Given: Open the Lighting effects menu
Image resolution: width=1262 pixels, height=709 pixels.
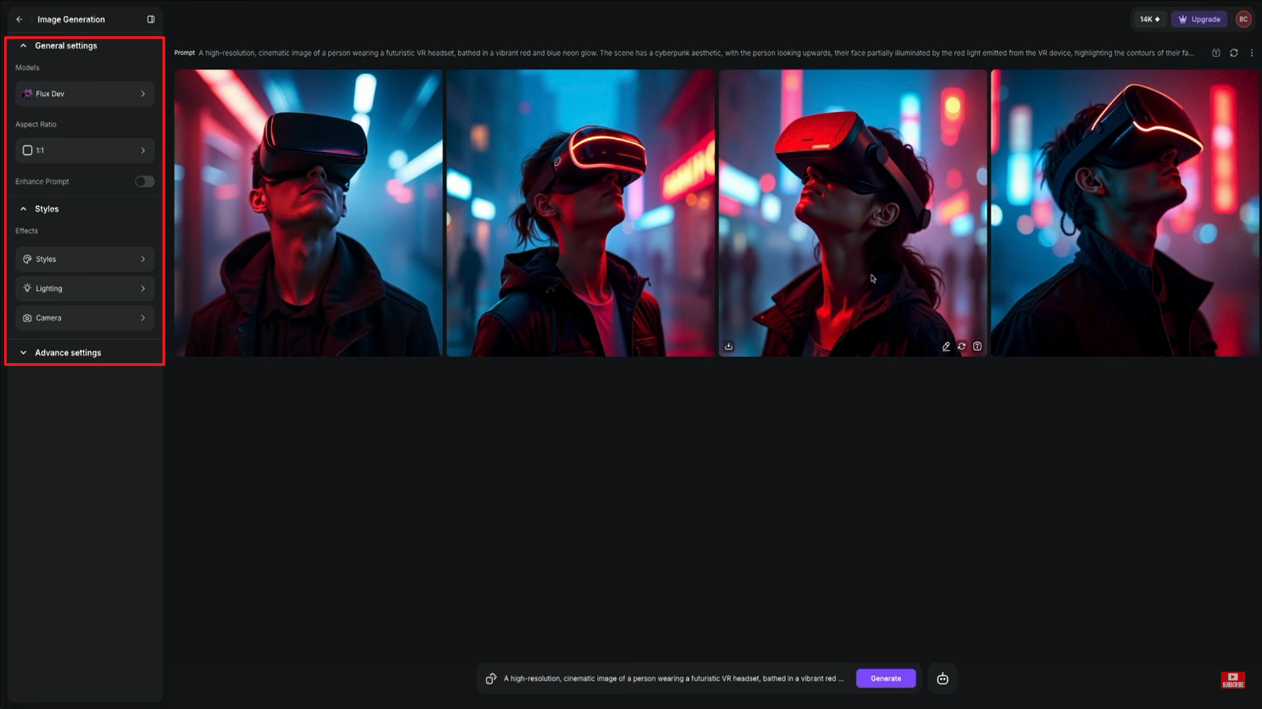Looking at the screenshot, I should coord(85,288).
